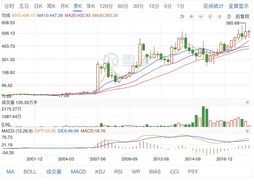
Task: Click the 2001-12 date axis label
Action: pyautogui.click(x=34, y=159)
